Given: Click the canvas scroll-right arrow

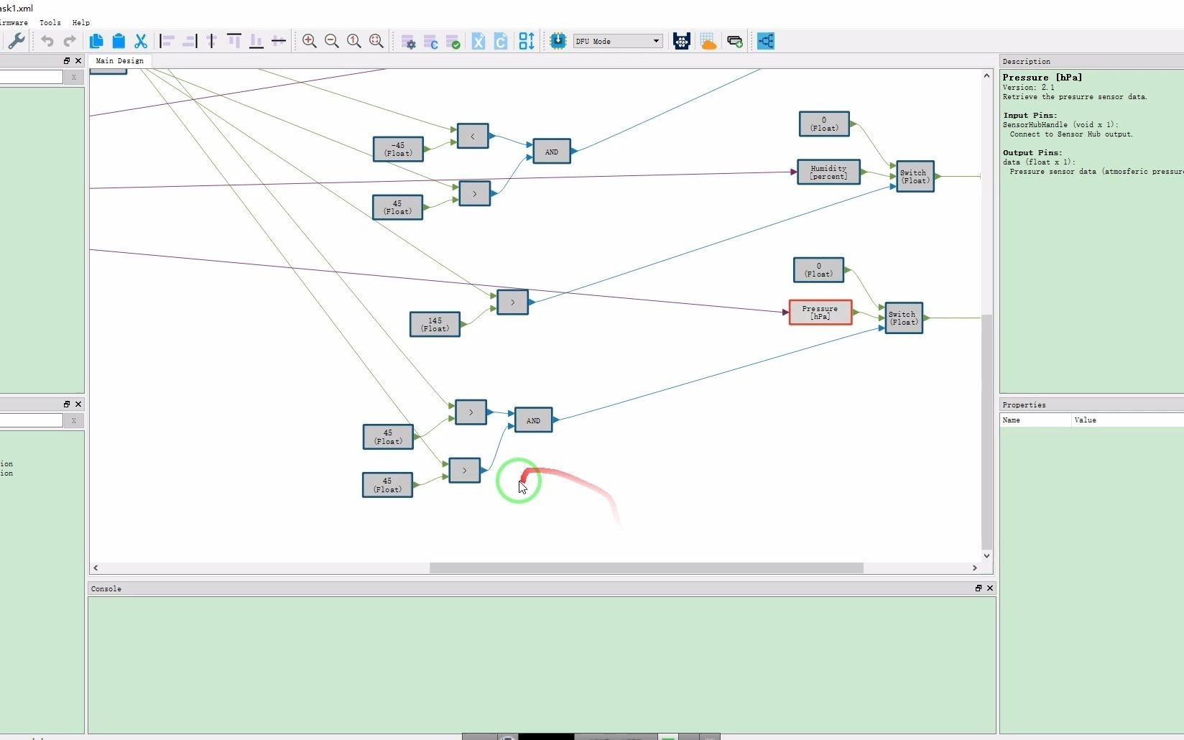Looking at the screenshot, I should tap(975, 568).
